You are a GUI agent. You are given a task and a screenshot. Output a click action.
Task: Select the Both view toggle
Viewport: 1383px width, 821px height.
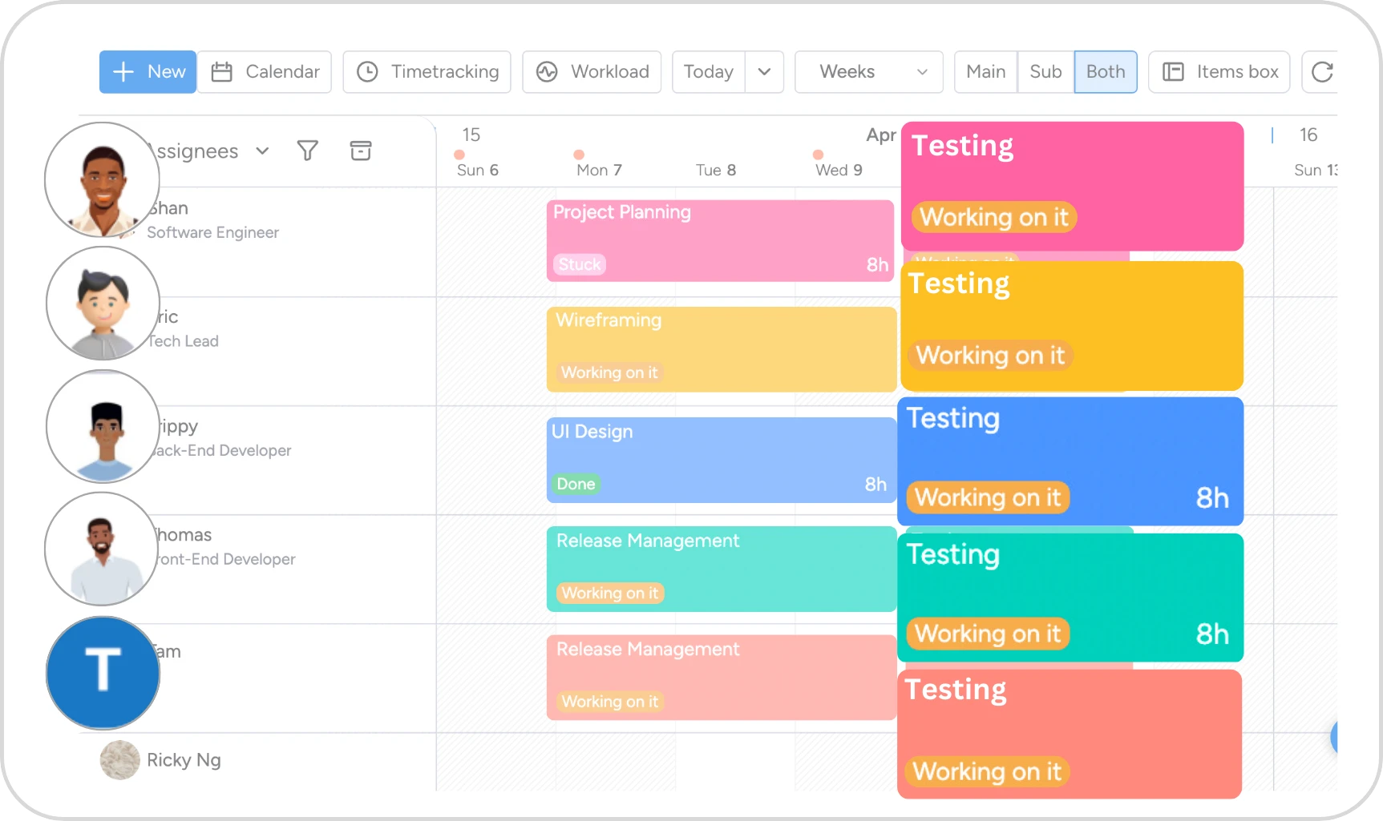[1106, 71]
